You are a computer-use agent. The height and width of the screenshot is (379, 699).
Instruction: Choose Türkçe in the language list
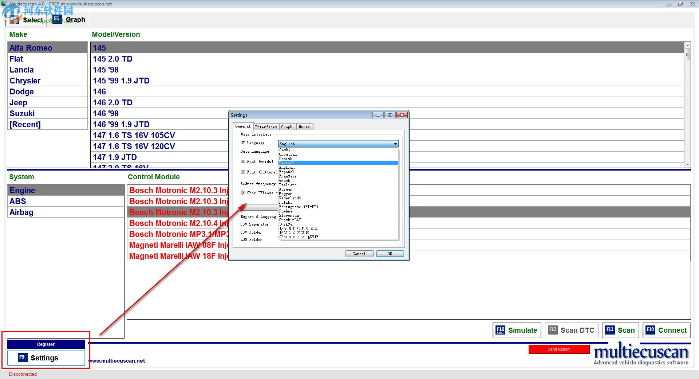(338, 224)
